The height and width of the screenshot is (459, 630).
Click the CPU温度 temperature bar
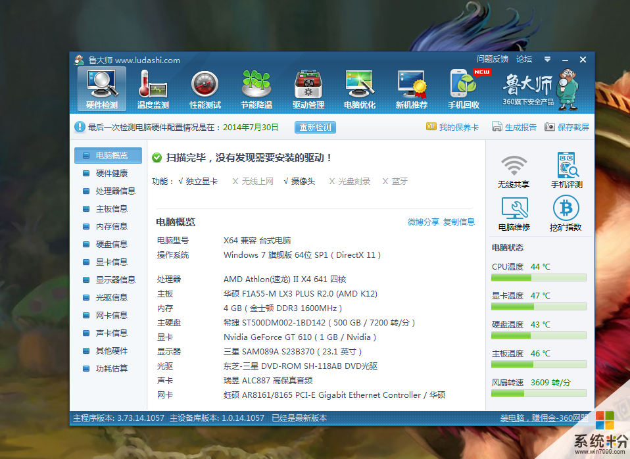coord(539,278)
